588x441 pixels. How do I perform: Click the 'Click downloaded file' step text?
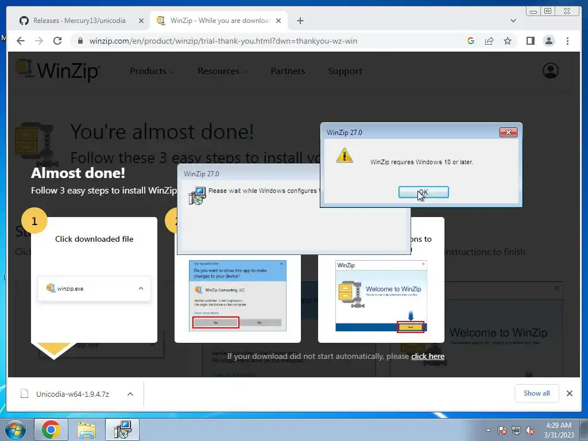tap(94, 239)
